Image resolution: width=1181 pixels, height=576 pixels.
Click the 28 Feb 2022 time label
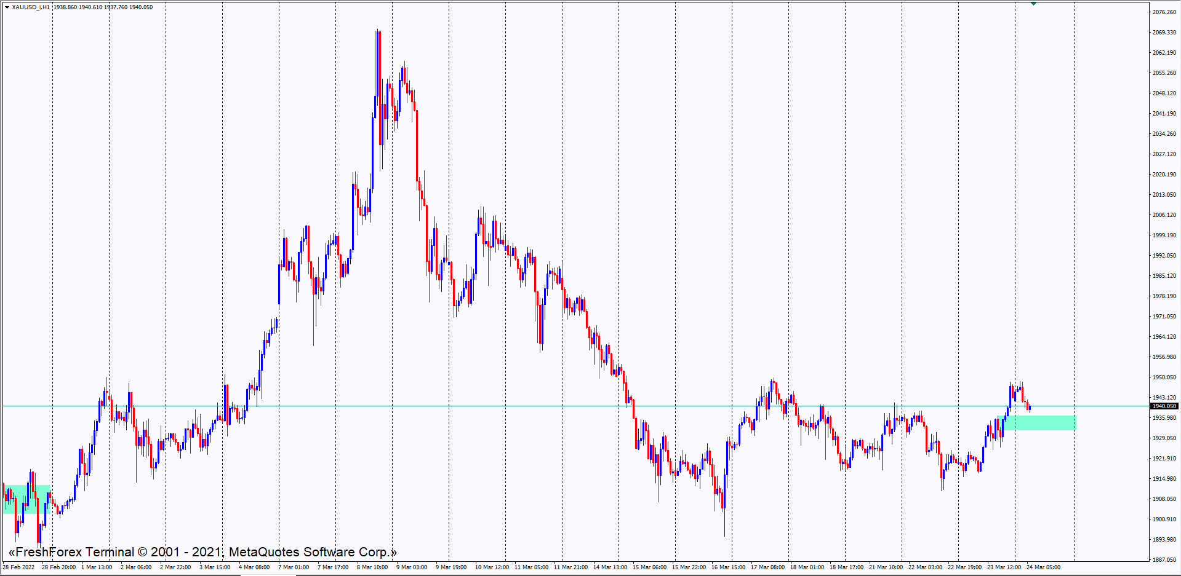[18, 567]
